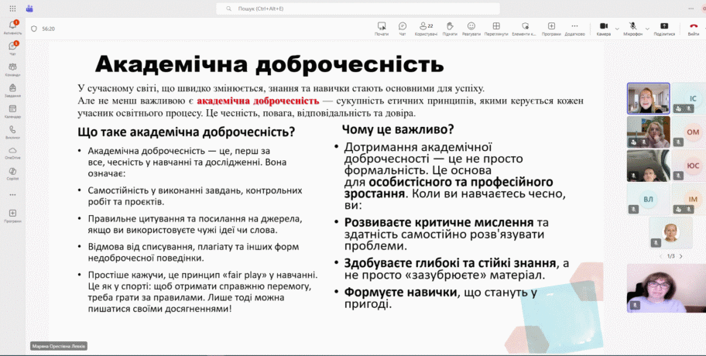This screenshot has width=706, height=356.
Task: Open the Переглянути view options
Action: point(496,28)
